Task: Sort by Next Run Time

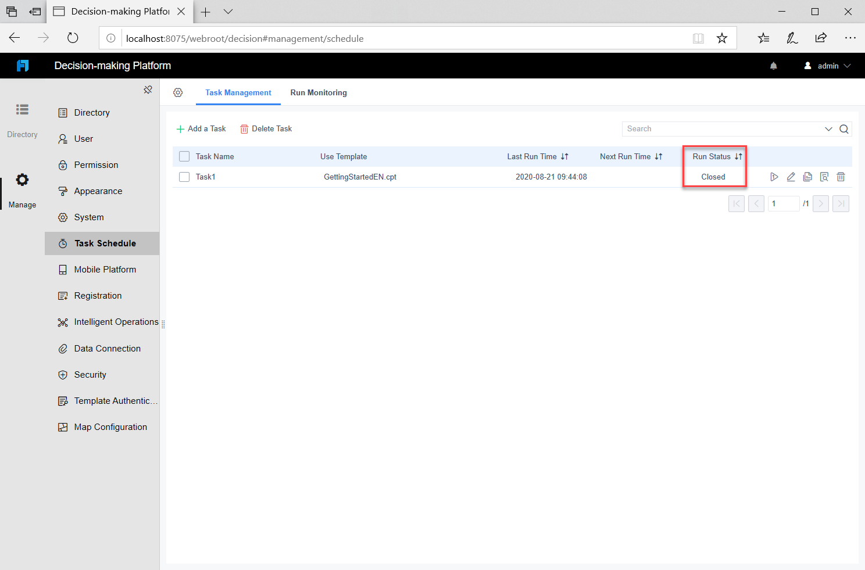Action: (659, 156)
